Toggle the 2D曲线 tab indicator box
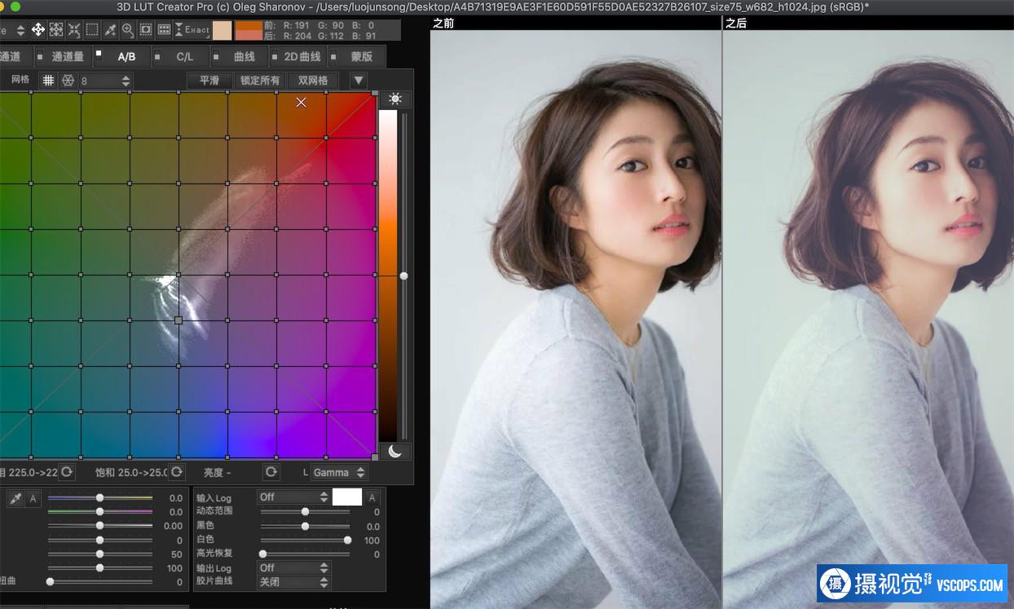 pyautogui.click(x=274, y=56)
